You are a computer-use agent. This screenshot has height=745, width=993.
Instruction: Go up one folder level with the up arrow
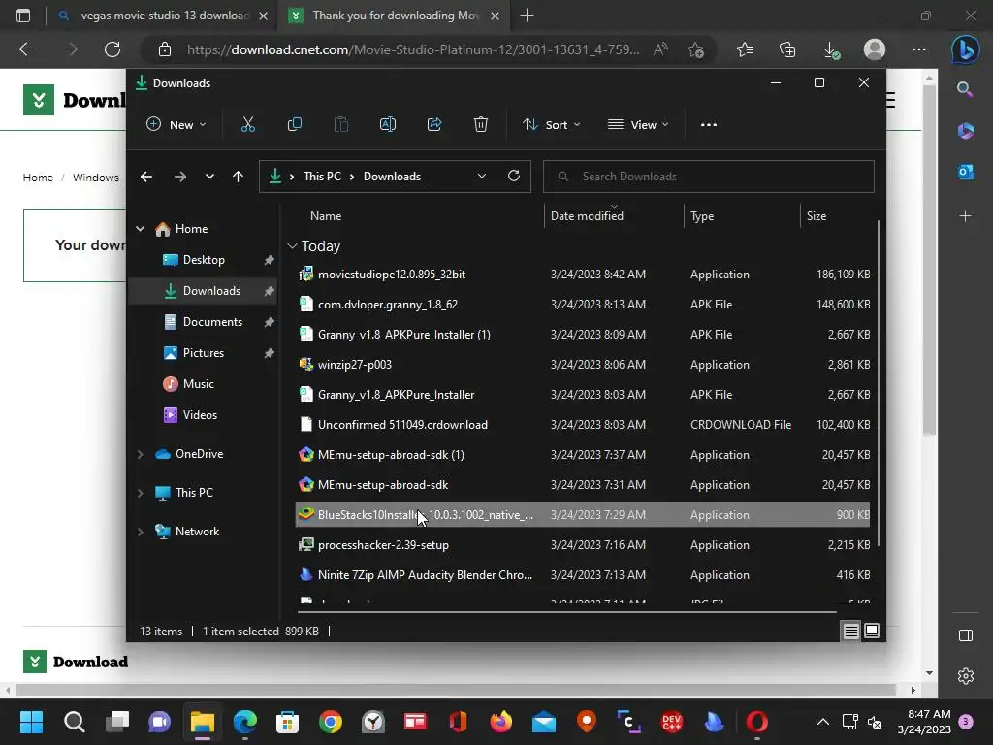(238, 177)
